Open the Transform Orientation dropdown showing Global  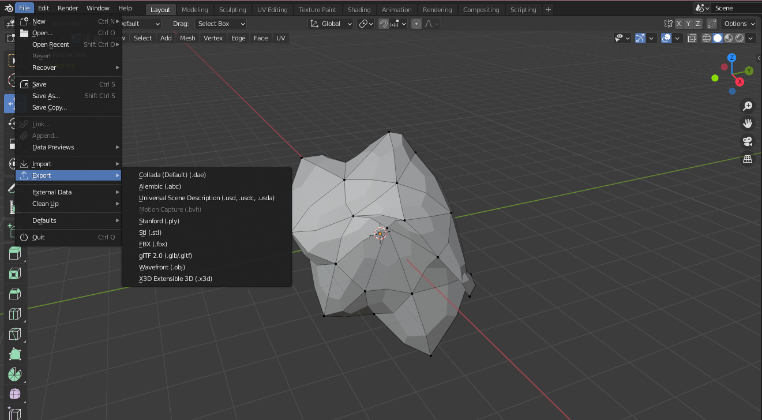pyautogui.click(x=331, y=24)
